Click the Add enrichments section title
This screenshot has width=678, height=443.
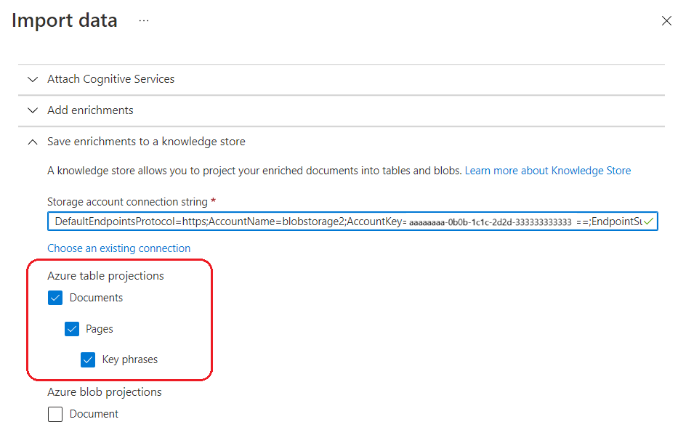pos(90,110)
